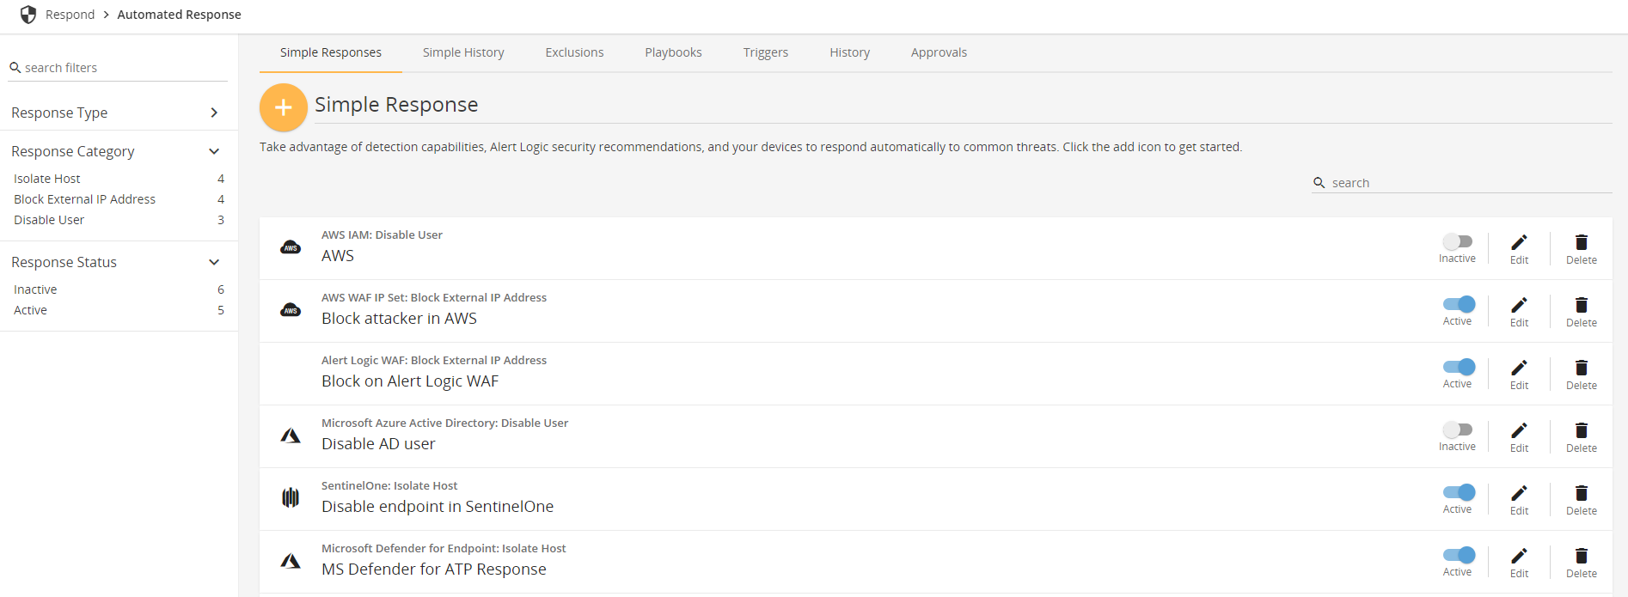Collapse the Response Status filter section
This screenshot has width=1628, height=597.
coord(214,262)
